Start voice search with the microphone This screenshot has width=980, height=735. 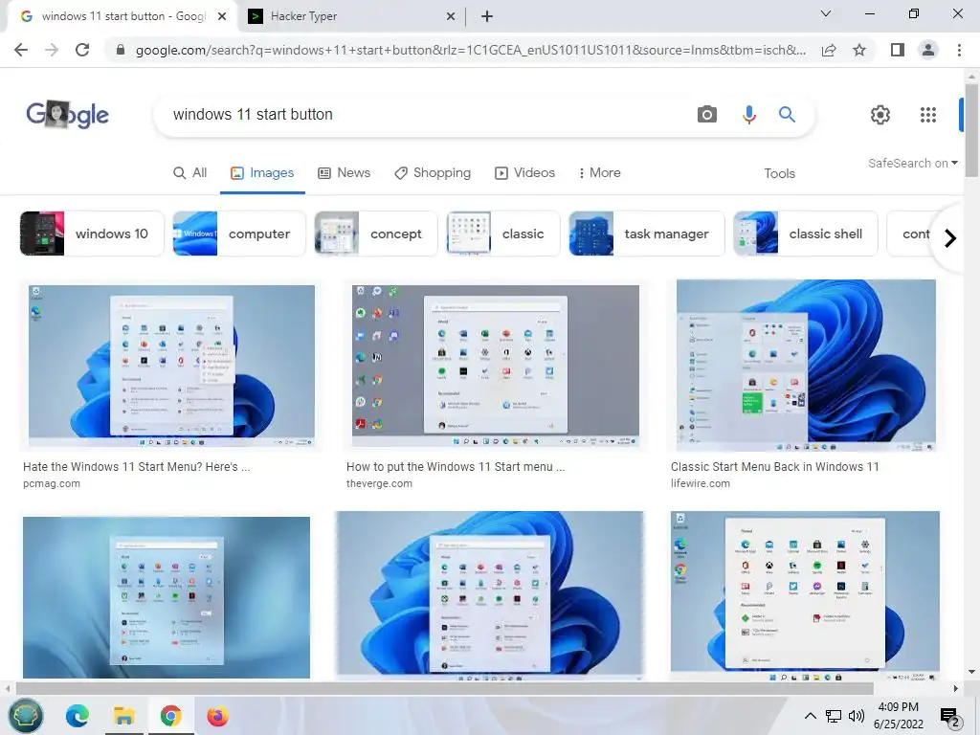(748, 115)
